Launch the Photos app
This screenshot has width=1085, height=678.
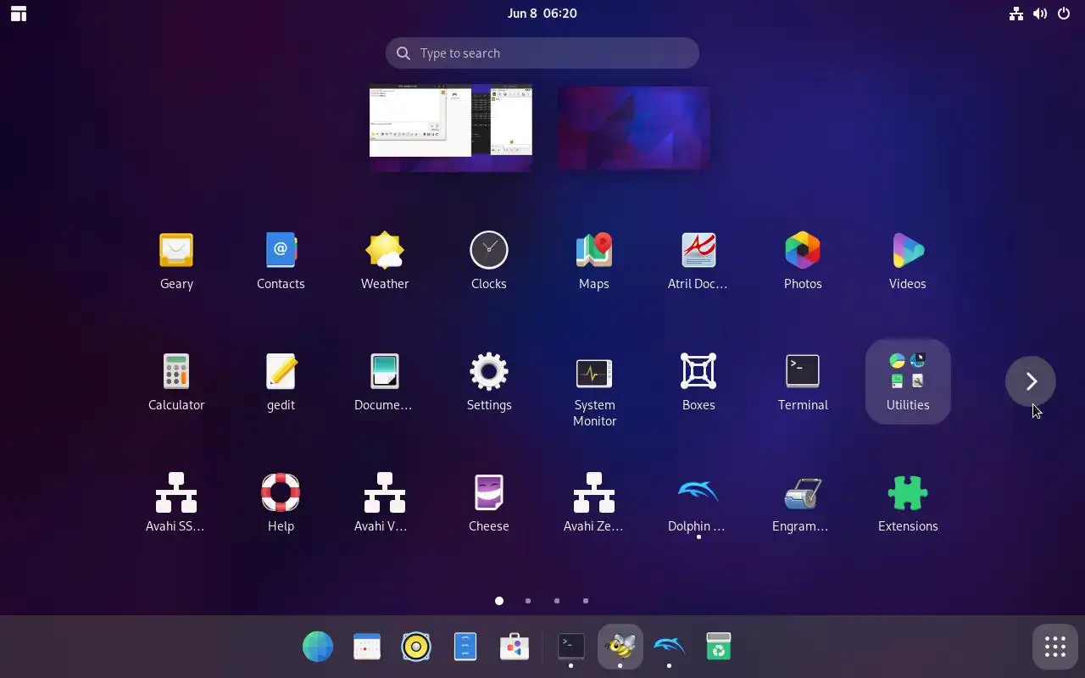(803, 261)
